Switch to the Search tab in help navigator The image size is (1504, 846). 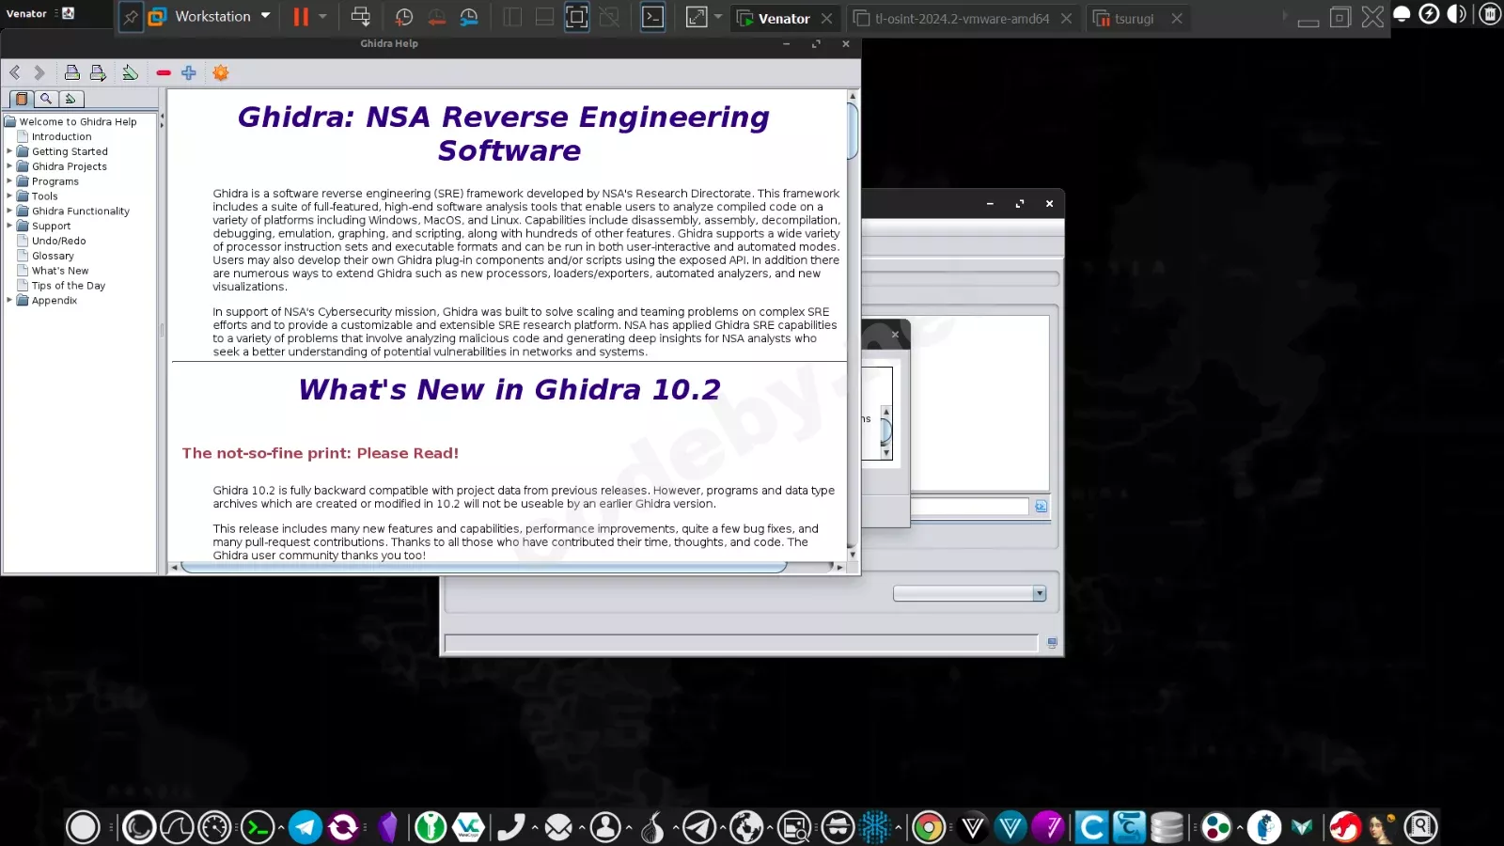46,99
